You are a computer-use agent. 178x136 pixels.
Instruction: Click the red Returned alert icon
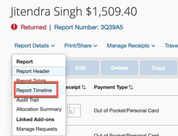click(x=14, y=27)
